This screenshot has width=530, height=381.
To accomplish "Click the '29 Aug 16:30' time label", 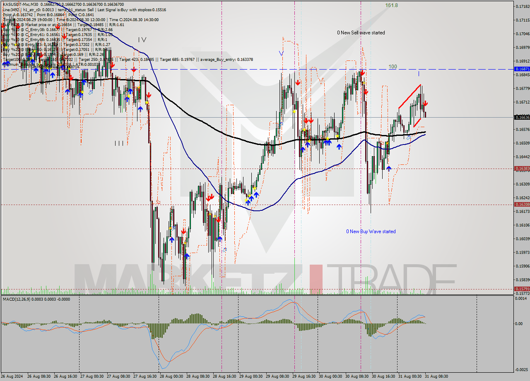I will (x=305, y=376).
